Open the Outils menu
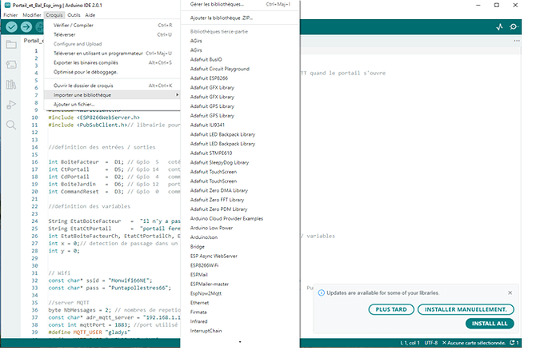Viewport: 552px width, 358px height. [x=74, y=15]
